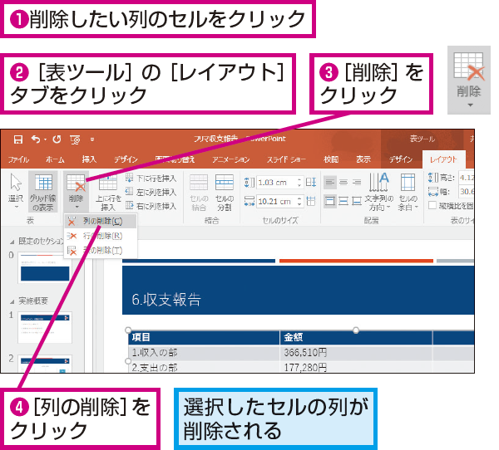Open the text direction (文字列の方向) dropdown
The width and height of the screenshot is (499, 450).
(378, 192)
